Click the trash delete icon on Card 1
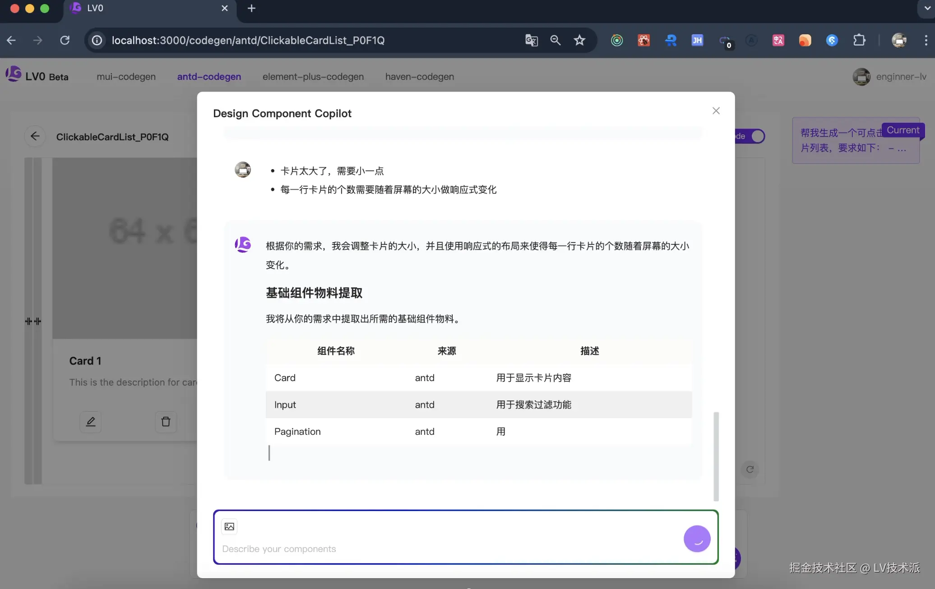 [x=166, y=422]
